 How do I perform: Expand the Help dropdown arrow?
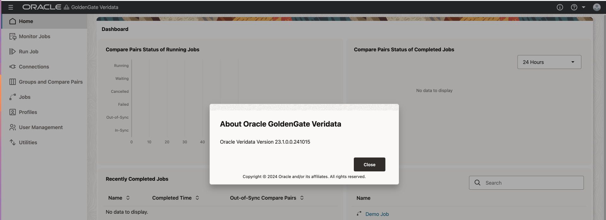pyautogui.click(x=584, y=7)
